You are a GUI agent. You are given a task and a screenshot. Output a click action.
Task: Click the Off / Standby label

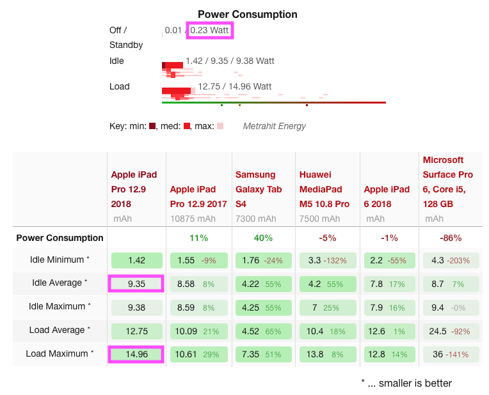click(x=126, y=37)
